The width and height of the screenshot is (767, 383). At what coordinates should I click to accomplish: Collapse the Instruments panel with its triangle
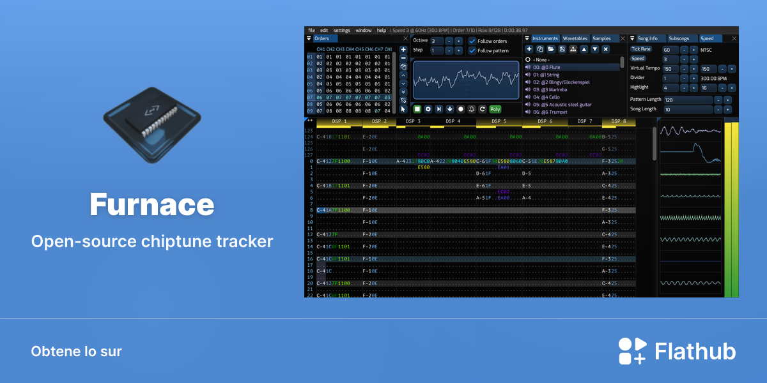[x=527, y=38]
